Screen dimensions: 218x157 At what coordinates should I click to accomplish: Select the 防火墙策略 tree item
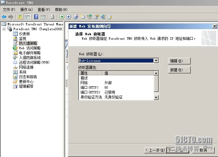28,43
